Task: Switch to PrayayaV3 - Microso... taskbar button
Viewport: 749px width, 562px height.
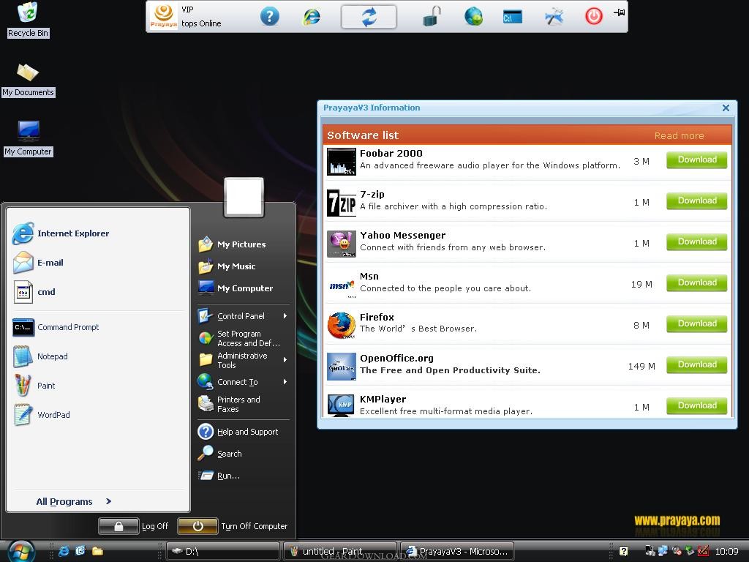Action: 457,551
